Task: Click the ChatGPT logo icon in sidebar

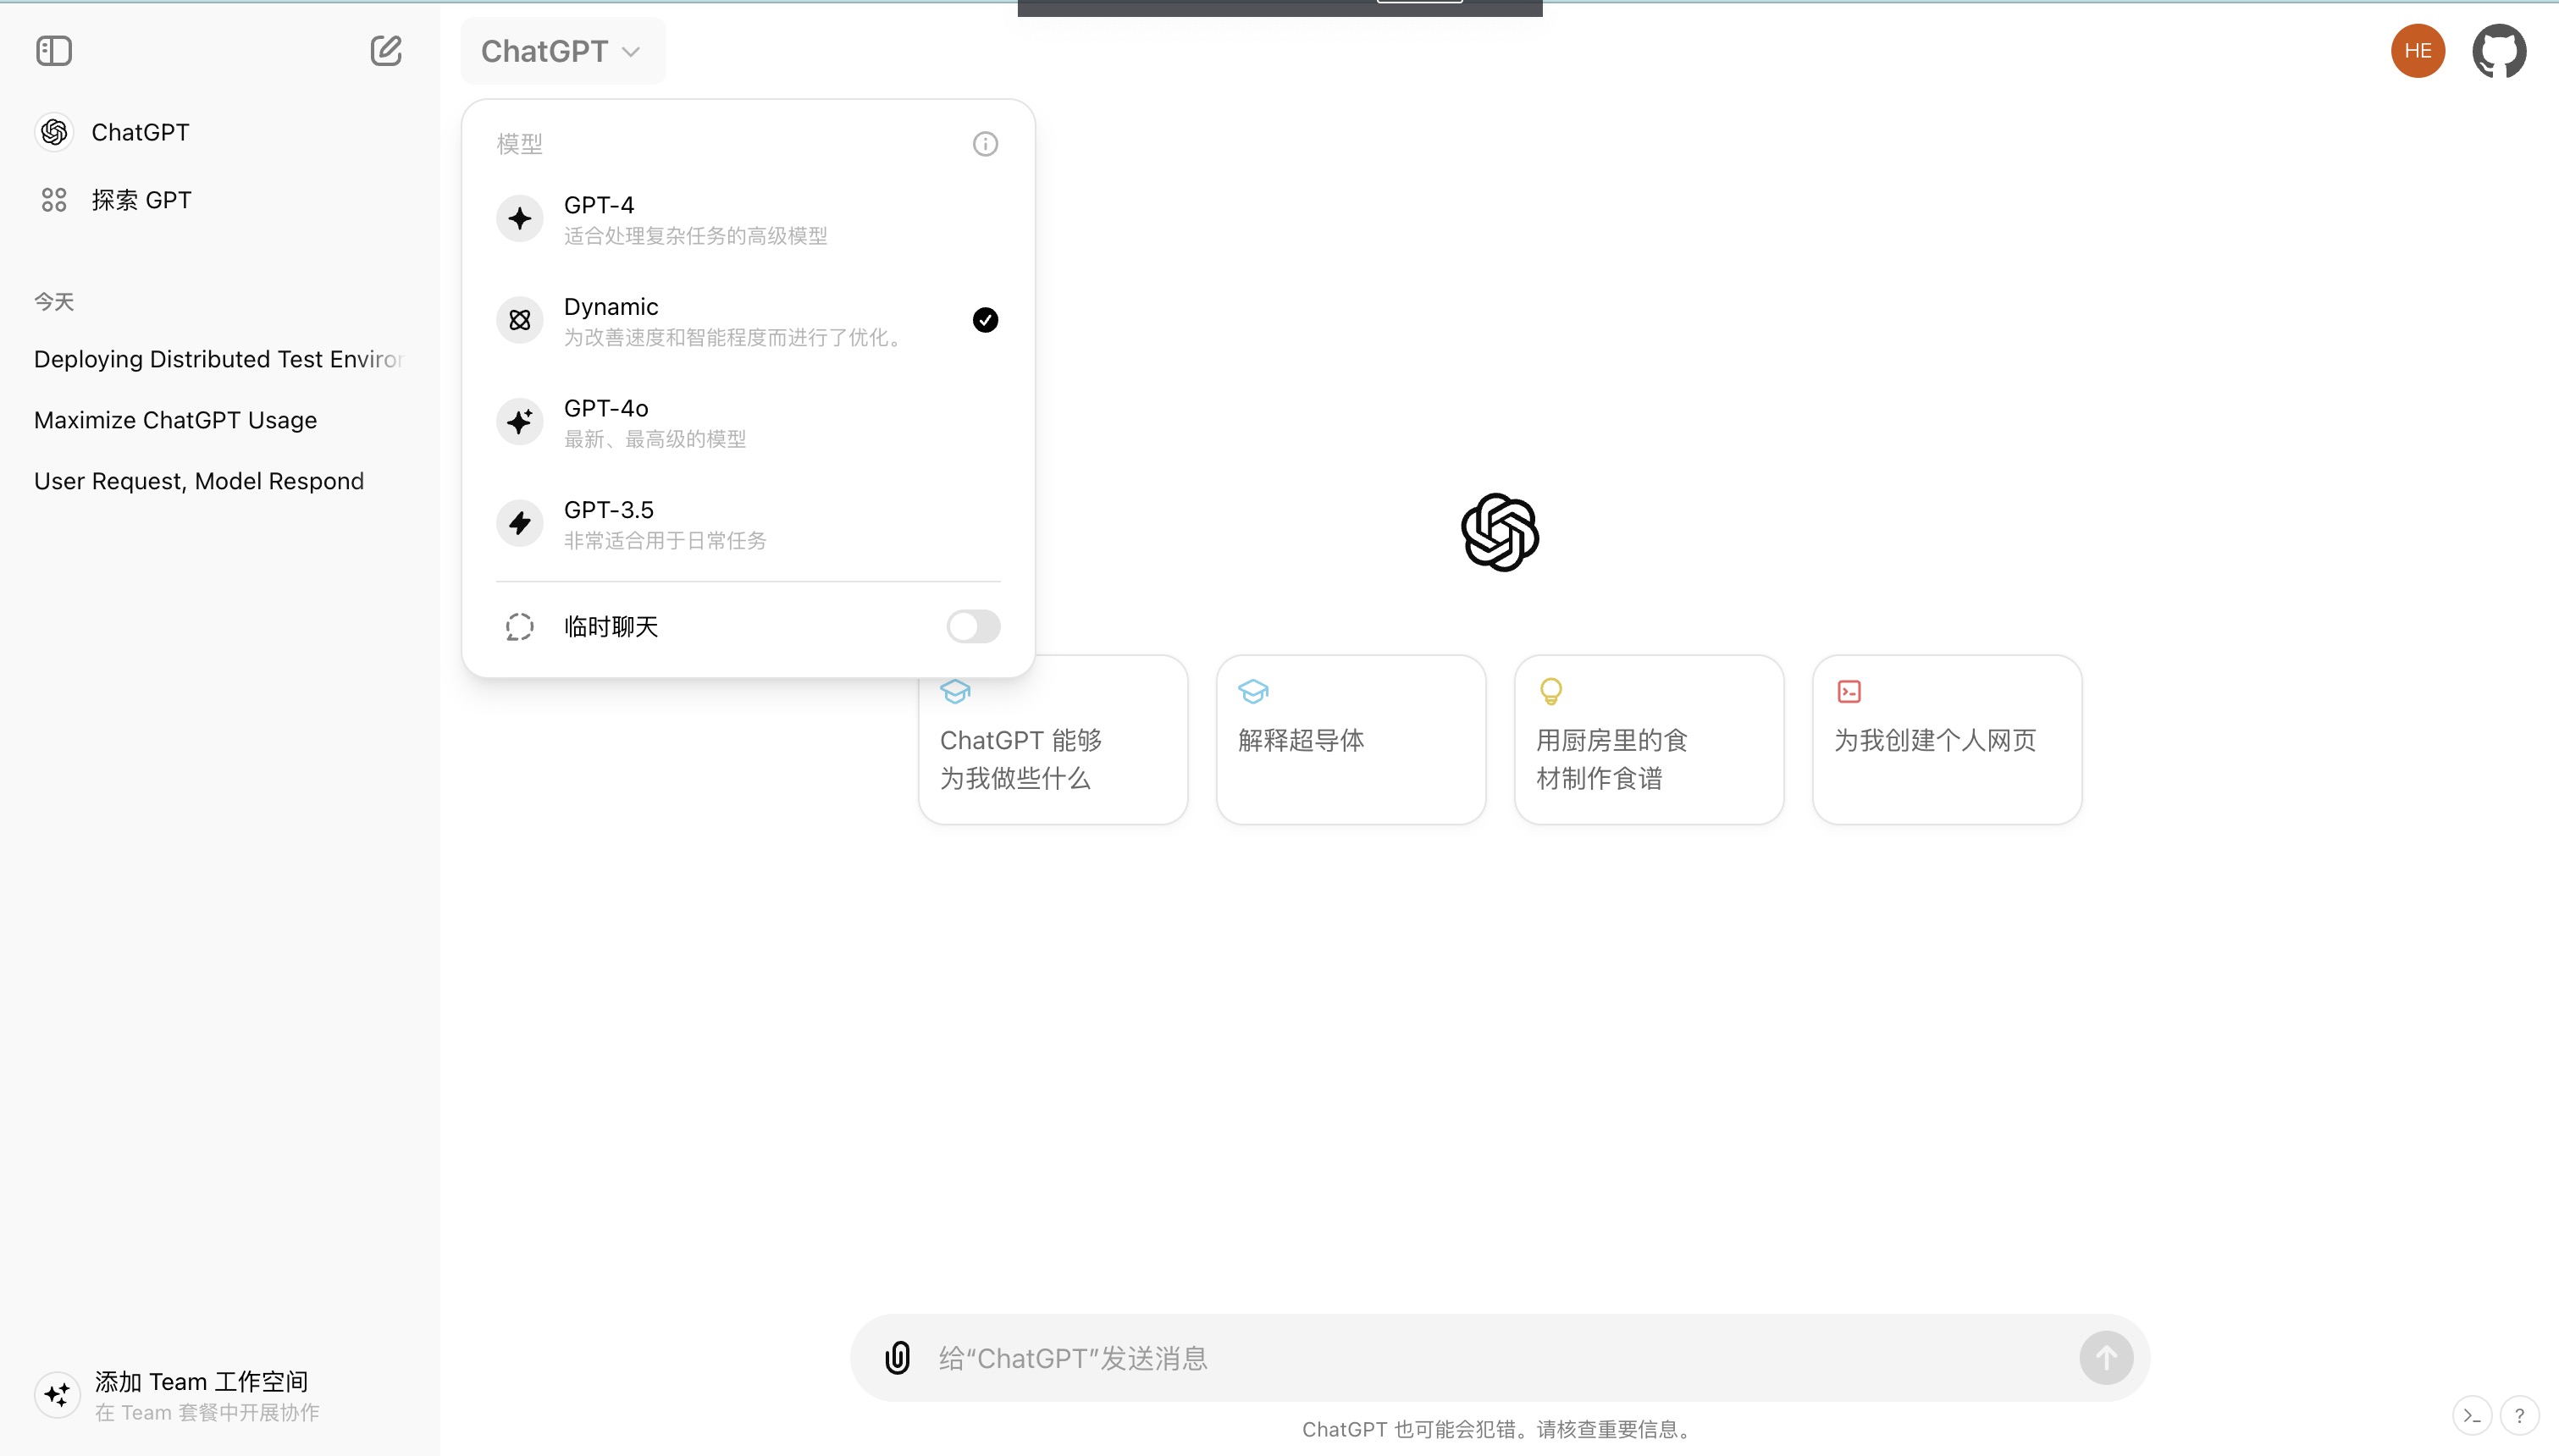Action: (x=54, y=132)
